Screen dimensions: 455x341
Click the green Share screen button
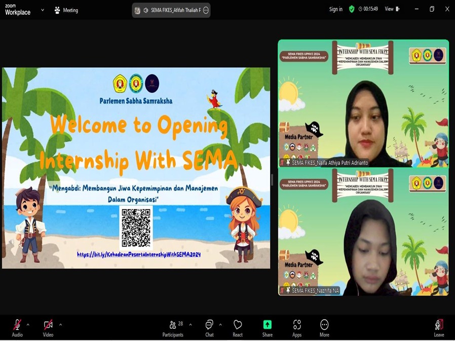(x=268, y=327)
